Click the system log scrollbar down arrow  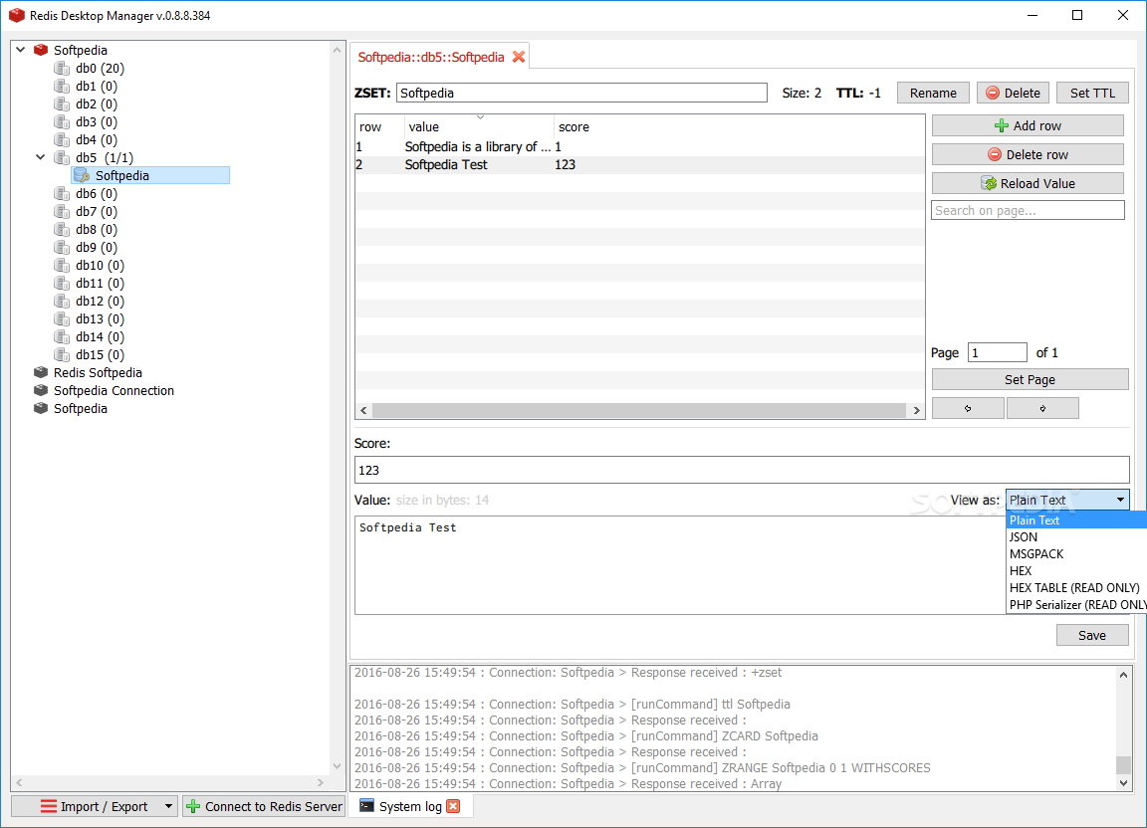[1123, 783]
